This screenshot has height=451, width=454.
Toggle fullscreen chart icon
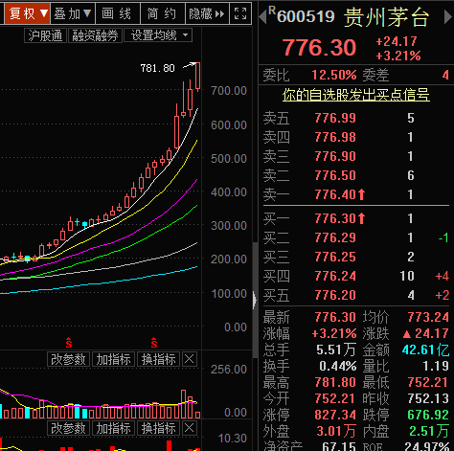[240, 13]
